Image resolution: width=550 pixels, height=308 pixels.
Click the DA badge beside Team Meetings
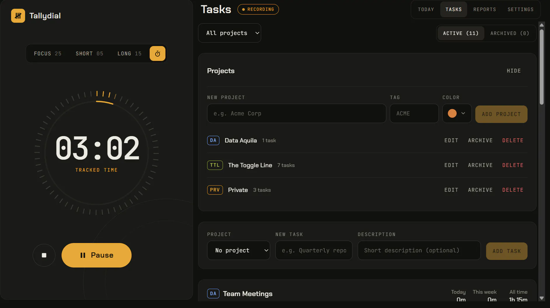(213, 294)
